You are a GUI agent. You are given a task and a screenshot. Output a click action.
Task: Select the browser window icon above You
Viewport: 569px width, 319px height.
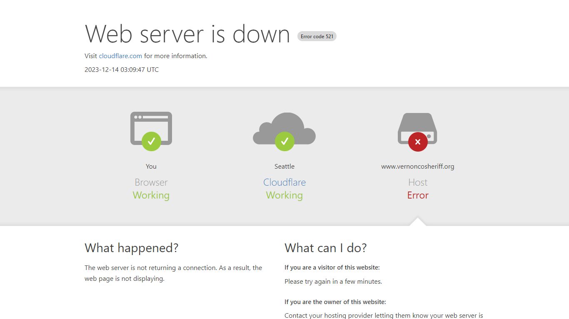point(151,131)
